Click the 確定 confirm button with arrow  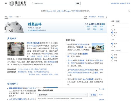coord(93,95)
